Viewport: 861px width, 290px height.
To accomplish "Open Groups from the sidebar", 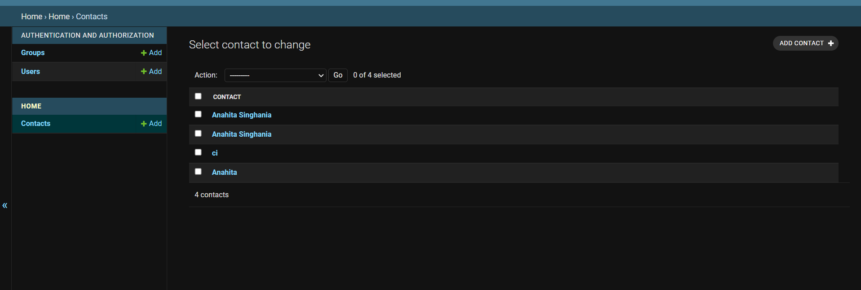I will pyautogui.click(x=33, y=52).
